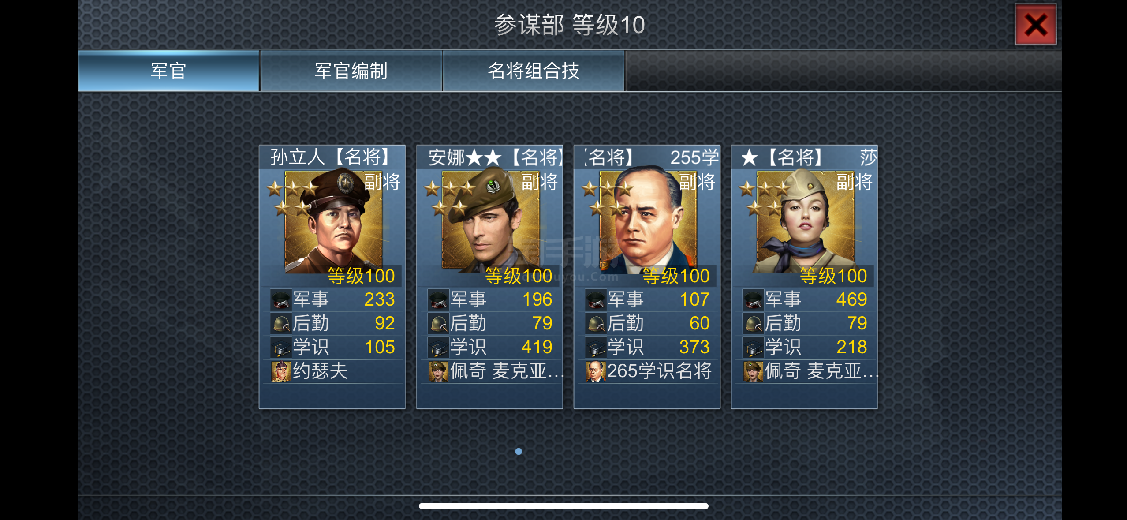
Task: Click the 佩奇 麦克亚 portrait icon on 莎's card
Action: coord(753,371)
